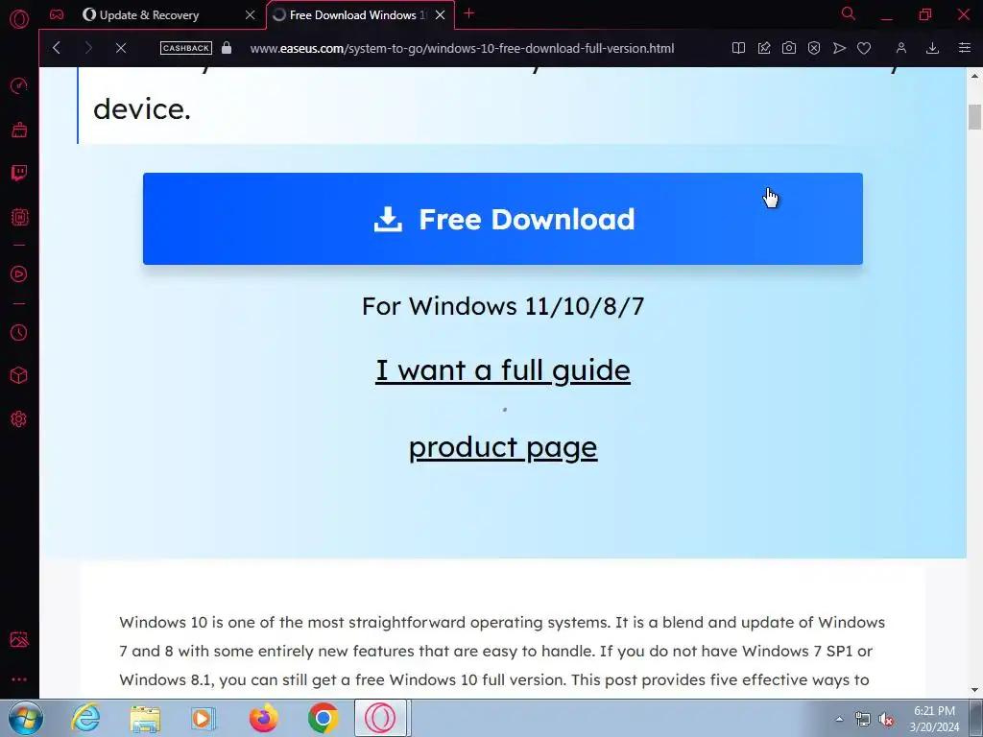Click the 'For Windows 11/10/8/7' text
The width and height of the screenshot is (983, 737).
click(503, 306)
